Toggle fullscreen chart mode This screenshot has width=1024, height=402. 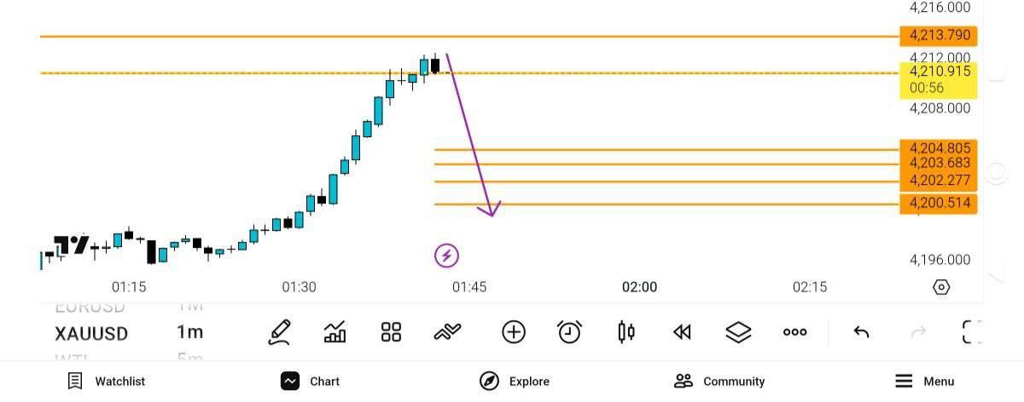point(972,332)
